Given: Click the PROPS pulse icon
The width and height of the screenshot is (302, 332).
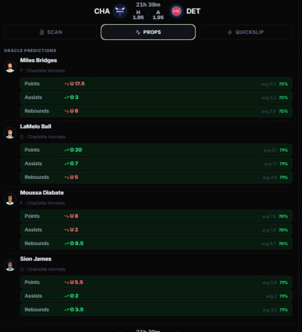Looking at the screenshot, I should [138, 32].
